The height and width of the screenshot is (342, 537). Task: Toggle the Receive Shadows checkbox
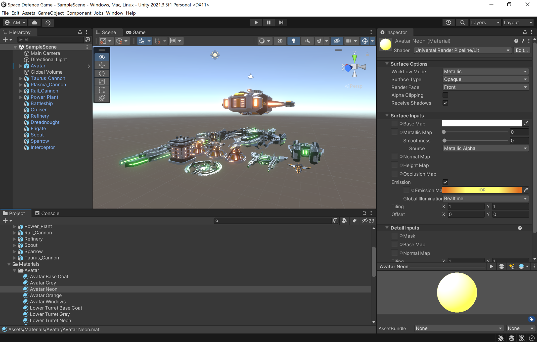[x=445, y=103]
